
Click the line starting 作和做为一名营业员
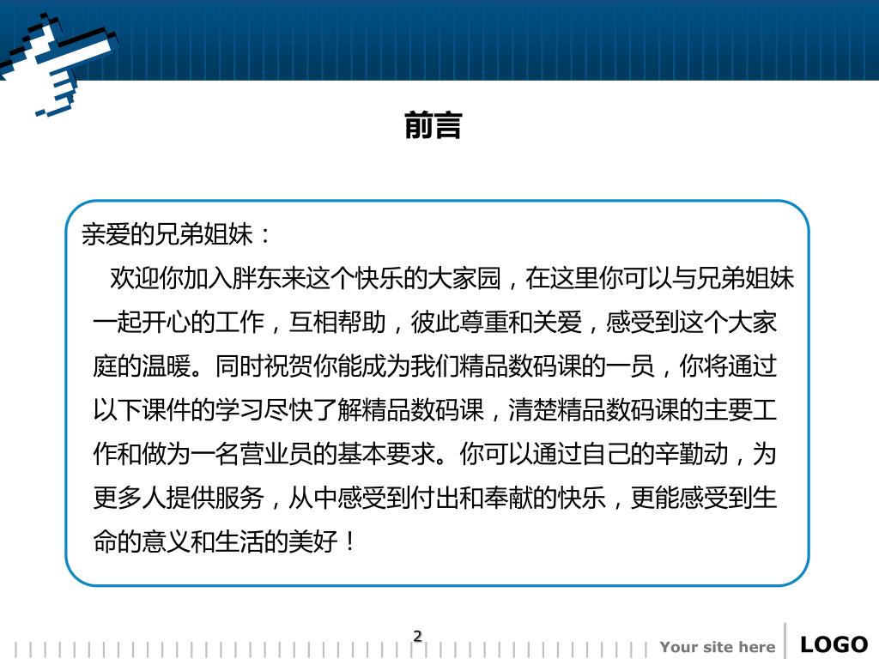(435, 453)
